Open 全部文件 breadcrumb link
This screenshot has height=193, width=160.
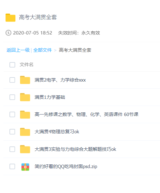pyautogui.click(x=43, y=50)
